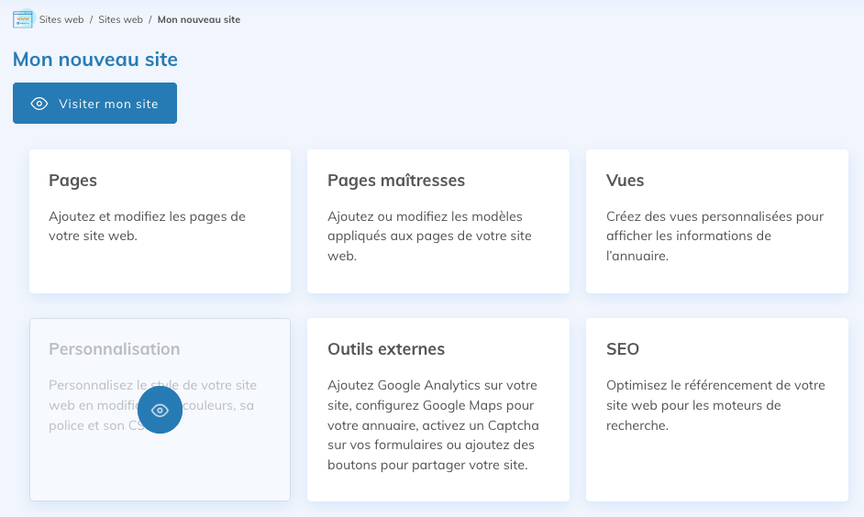Image resolution: width=864 pixels, height=517 pixels.
Task: Open the first Sites web breadcrumb link
Action: [61, 19]
